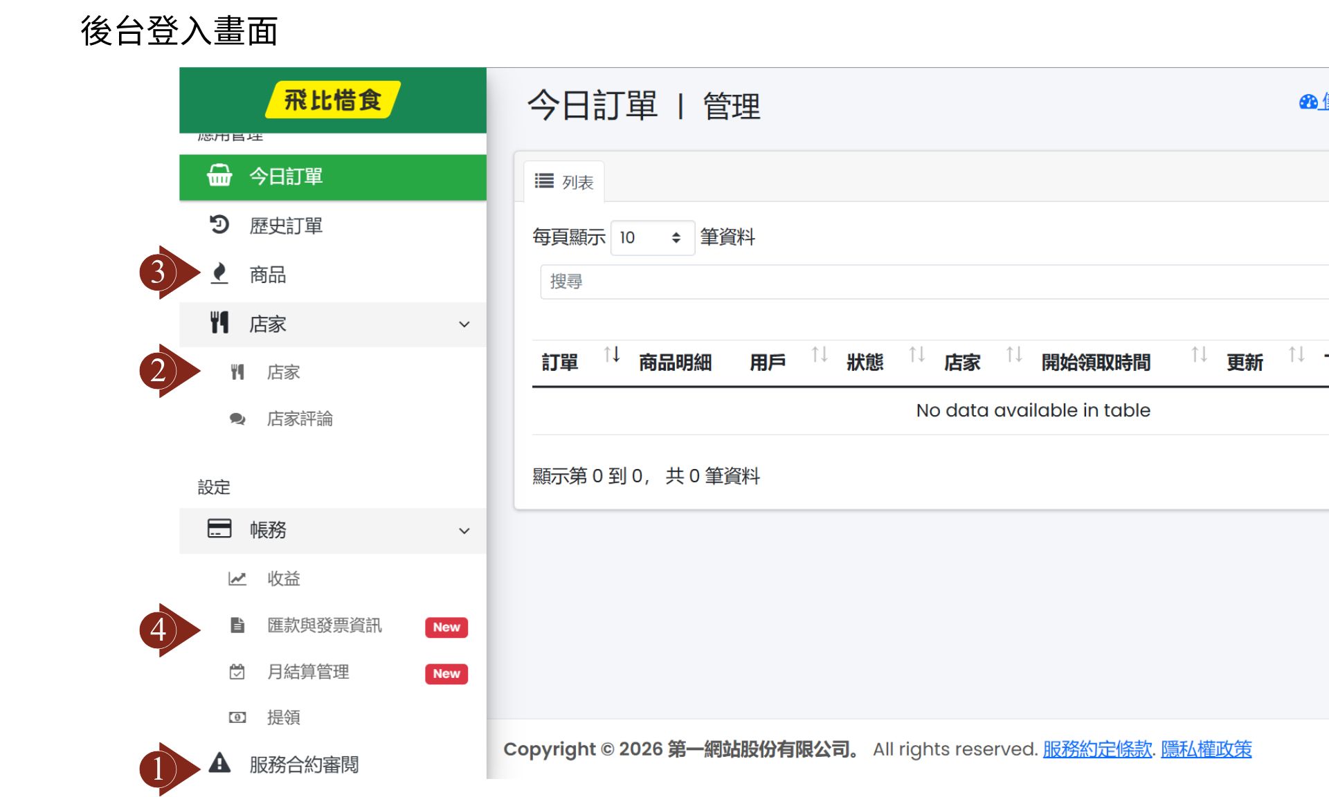The image size is (1329, 797).
Task: Click the small utensils icon on 店家 submenu
Action: click(x=237, y=372)
